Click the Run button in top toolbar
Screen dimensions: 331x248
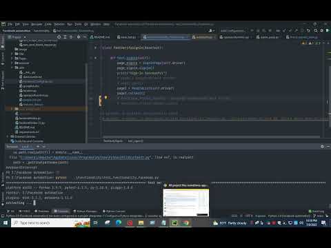point(252,30)
